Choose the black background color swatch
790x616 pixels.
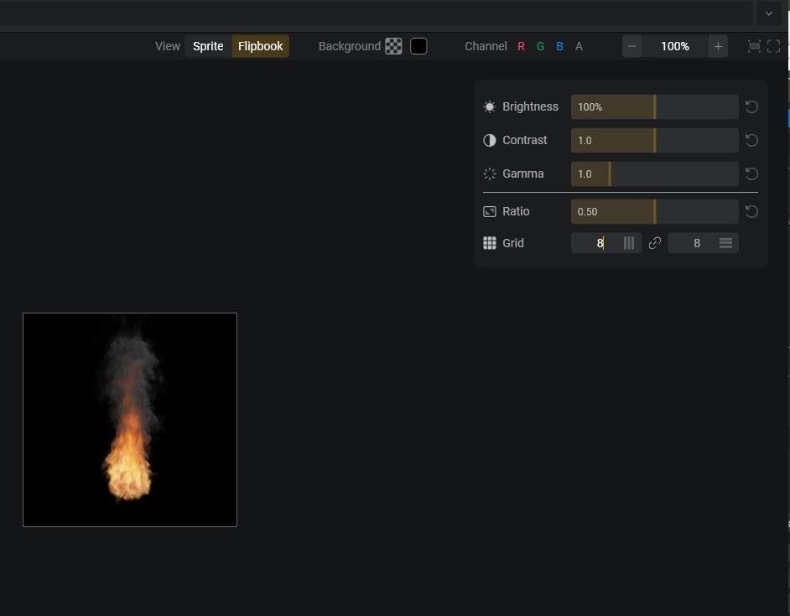tap(418, 46)
